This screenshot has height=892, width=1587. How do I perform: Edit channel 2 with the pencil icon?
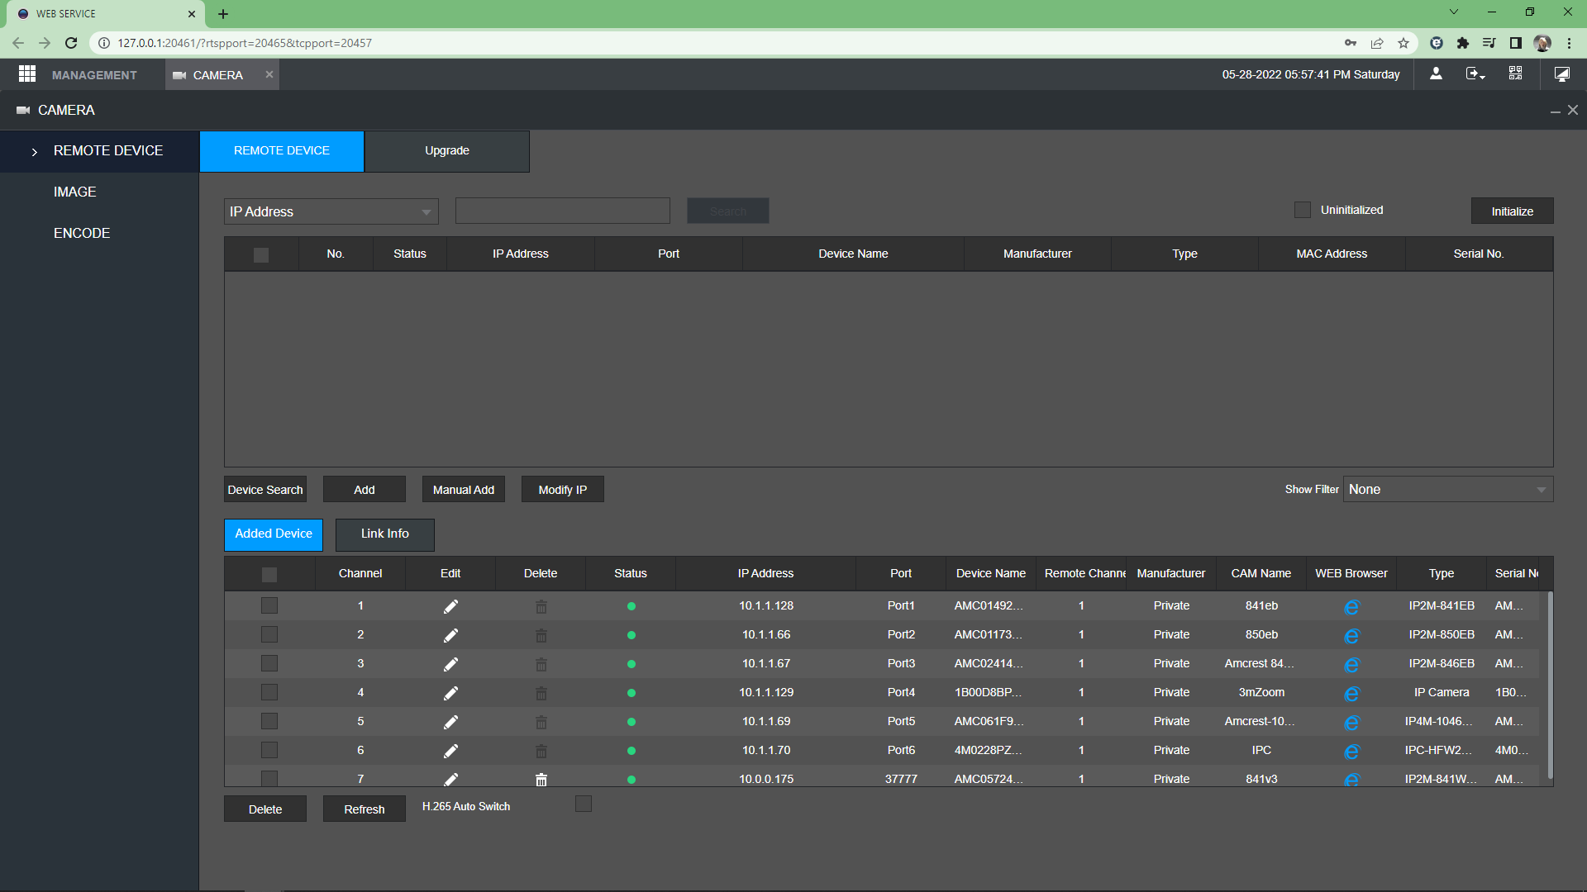(450, 635)
